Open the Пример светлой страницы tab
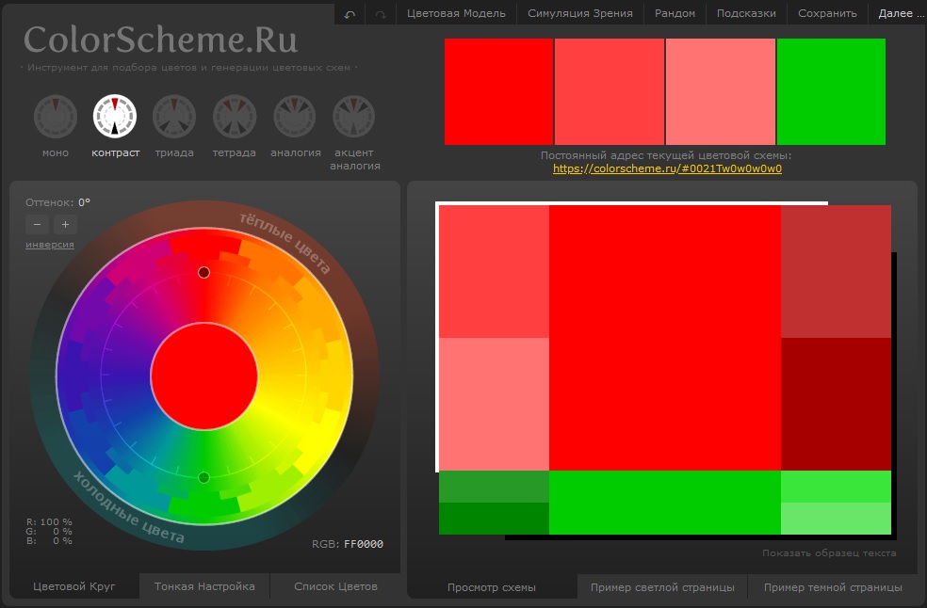Screen dimensions: 927x608 662,587
